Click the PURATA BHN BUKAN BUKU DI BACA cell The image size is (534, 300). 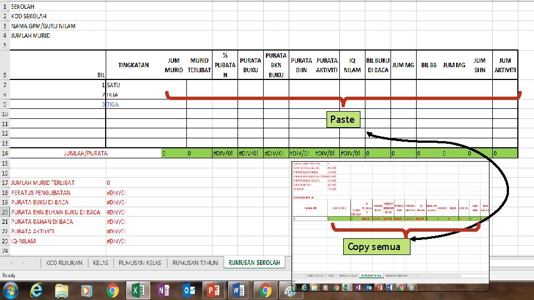coord(58,212)
